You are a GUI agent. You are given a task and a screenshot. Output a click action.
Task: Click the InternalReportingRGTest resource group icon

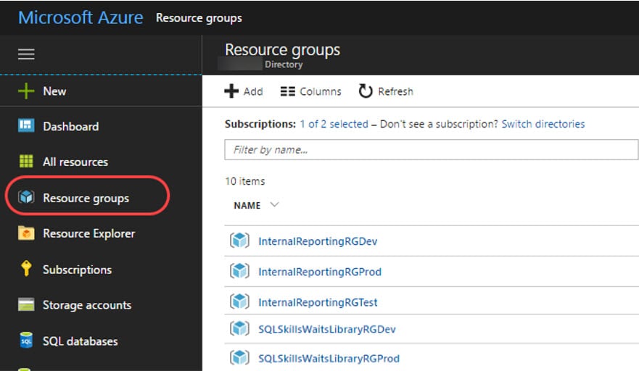[x=239, y=301]
